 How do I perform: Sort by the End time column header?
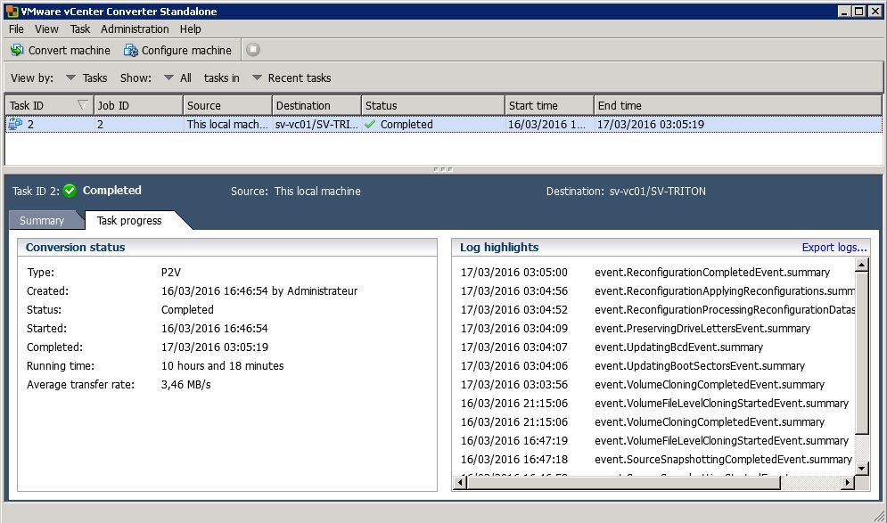pos(737,105)
